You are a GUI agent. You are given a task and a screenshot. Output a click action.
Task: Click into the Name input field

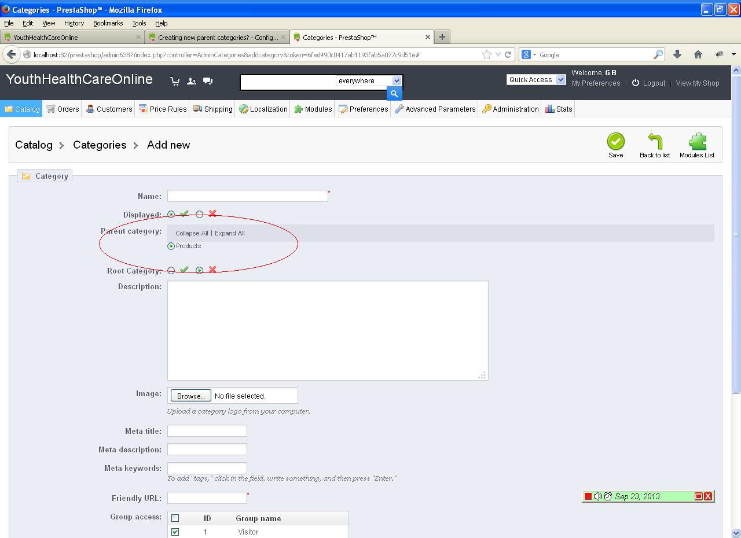(248, 196)
